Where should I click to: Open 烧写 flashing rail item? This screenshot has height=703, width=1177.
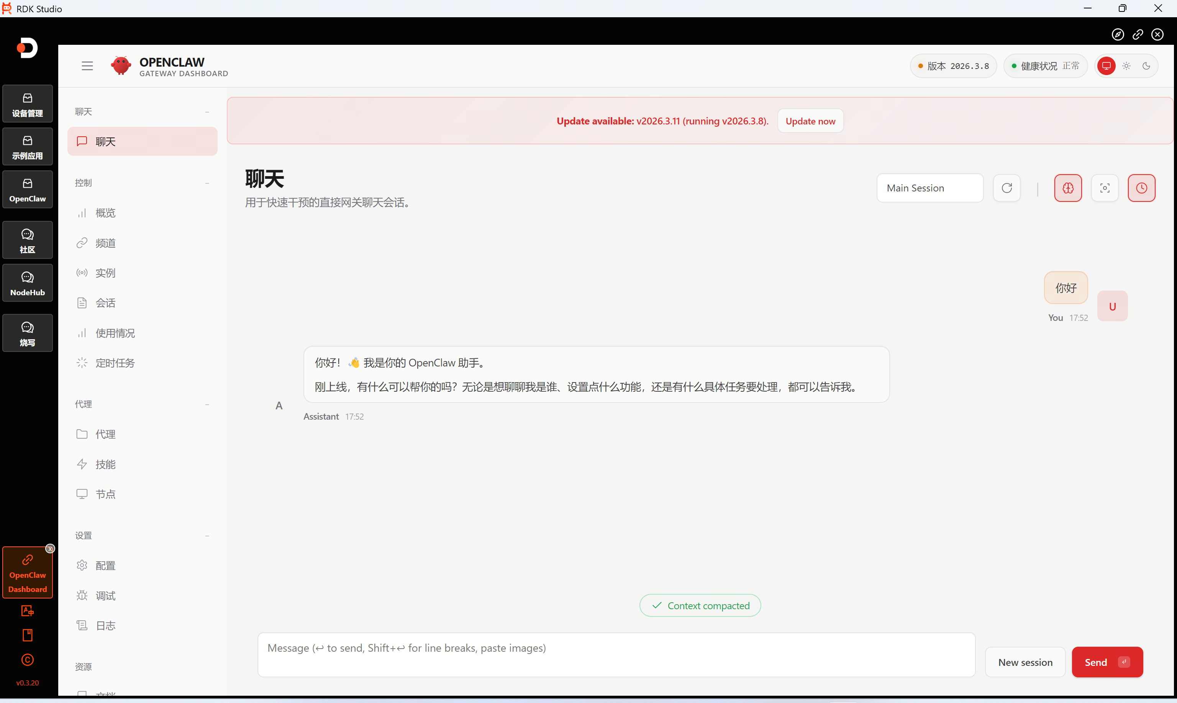click(28, 334)
